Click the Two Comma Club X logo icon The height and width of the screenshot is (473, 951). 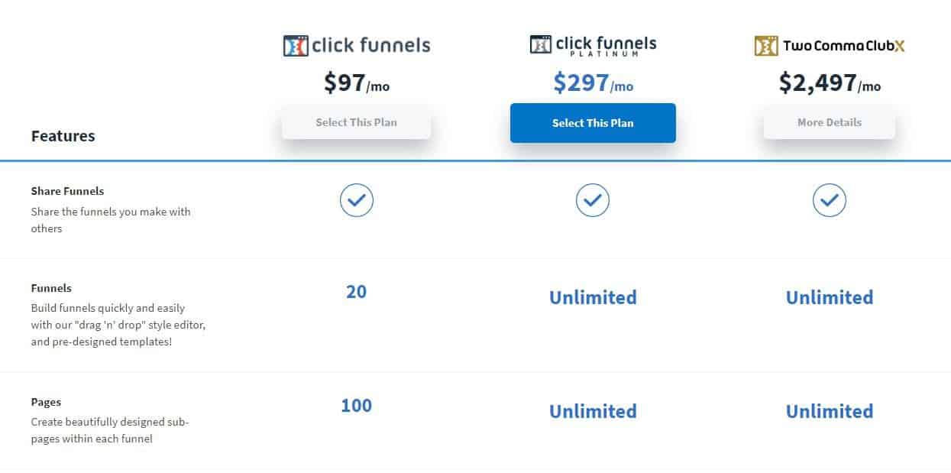766,46
